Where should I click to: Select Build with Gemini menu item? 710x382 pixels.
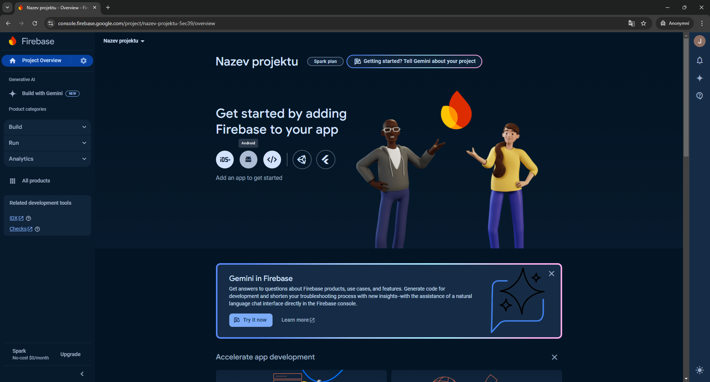(x=43, y=94)
